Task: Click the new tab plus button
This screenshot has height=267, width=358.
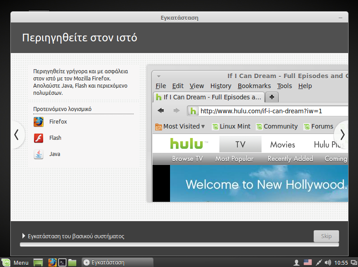Action: [x=272, y=97]
